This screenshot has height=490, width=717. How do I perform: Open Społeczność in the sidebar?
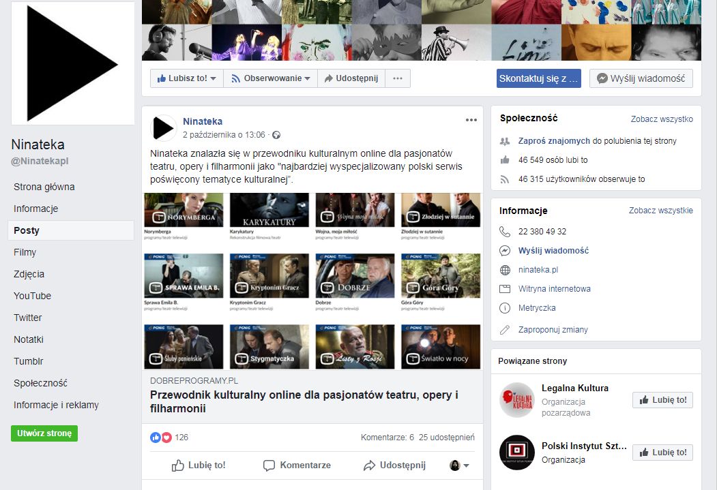point(40,383)
